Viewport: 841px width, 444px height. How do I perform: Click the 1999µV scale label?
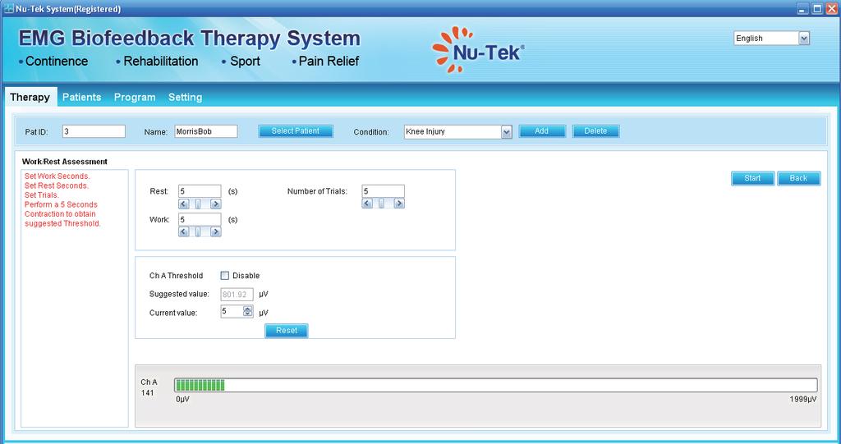tap(803, 400)
